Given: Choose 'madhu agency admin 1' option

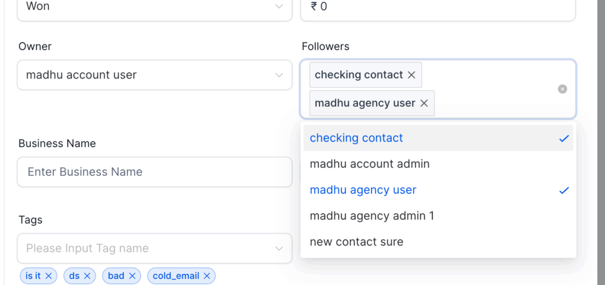Looking at the screenshot, I should click(372, 216).
